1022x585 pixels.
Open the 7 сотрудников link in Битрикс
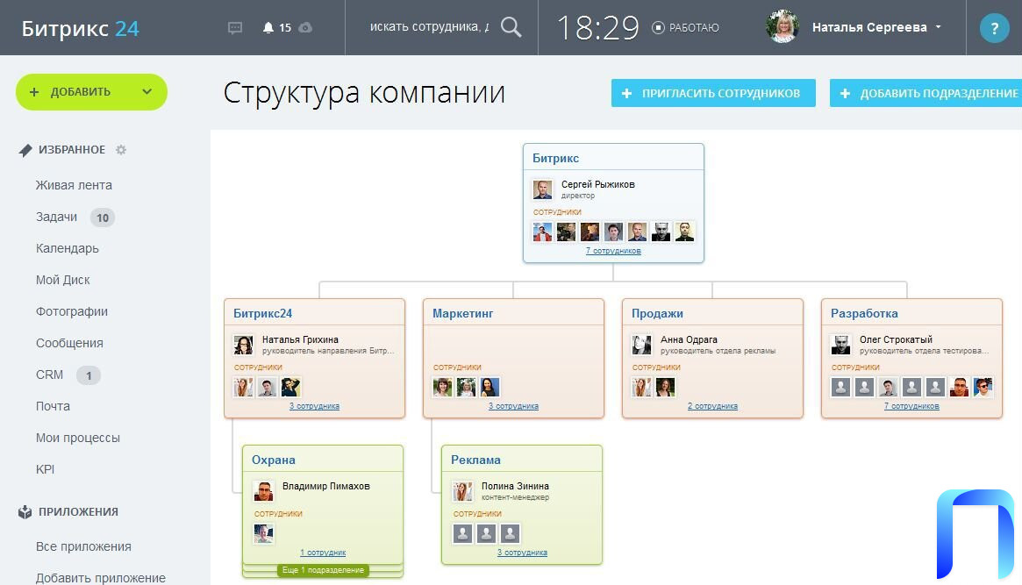point(613,251)
